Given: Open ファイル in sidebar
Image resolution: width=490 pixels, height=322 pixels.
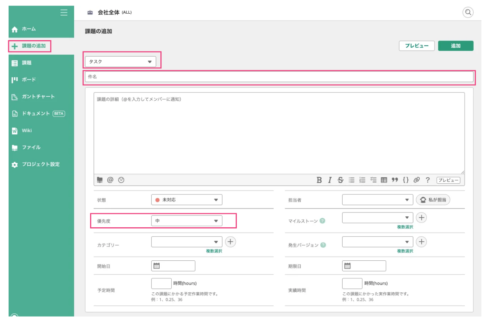Looking at the screenshot, I should click(x=41, y=147).
